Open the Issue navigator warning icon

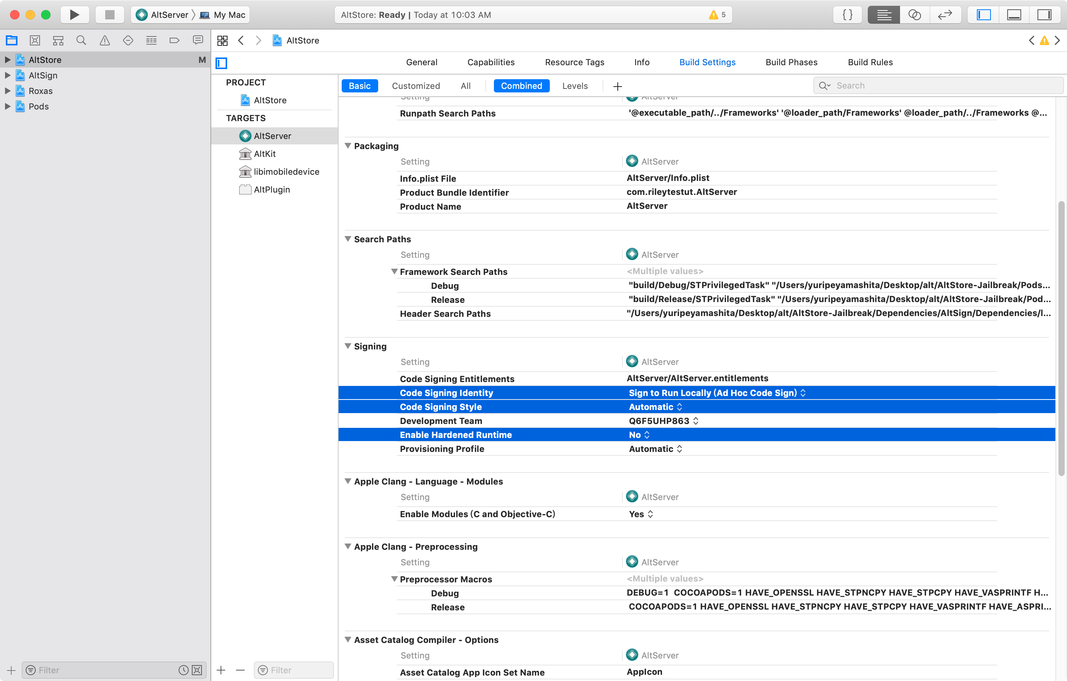coord(104,40)
